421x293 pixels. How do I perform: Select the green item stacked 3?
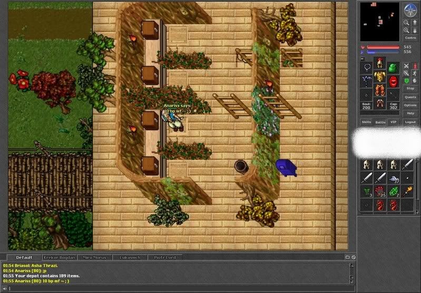click(x=367, y=191)
